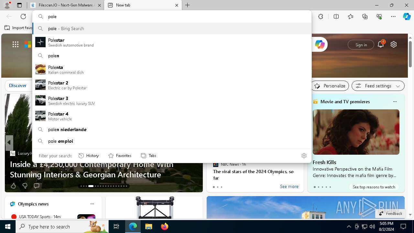Open the Feedback button
The height and width of the screenshot is (233, 414).
point(390,214)
